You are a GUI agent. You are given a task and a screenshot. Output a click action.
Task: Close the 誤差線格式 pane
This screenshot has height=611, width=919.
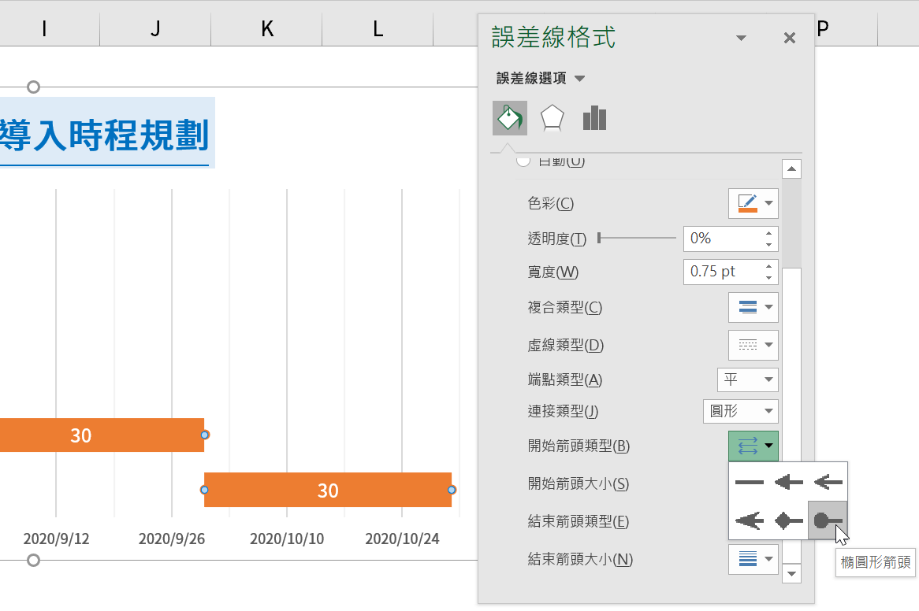click(x=790, y=38)
